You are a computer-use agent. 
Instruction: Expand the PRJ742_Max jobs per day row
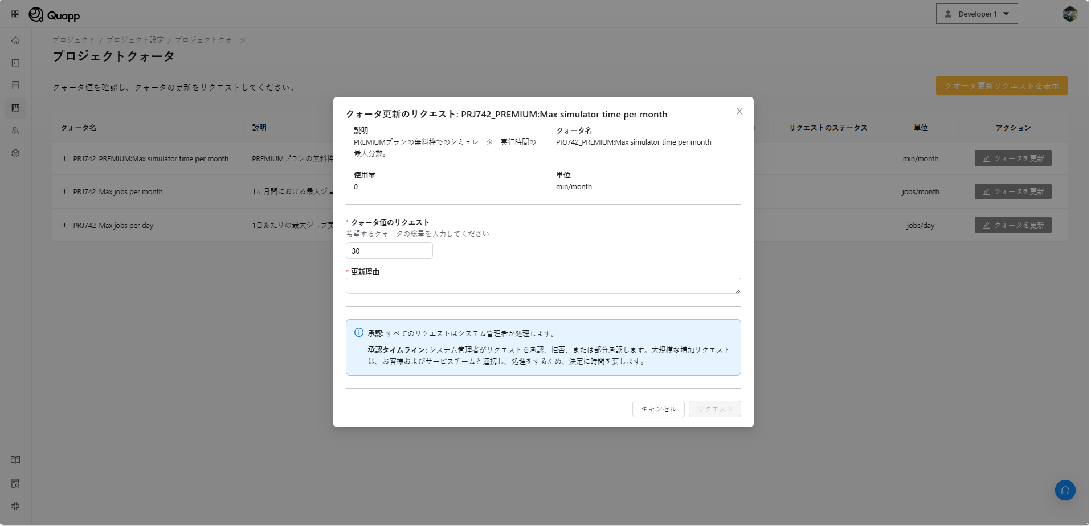64,225
